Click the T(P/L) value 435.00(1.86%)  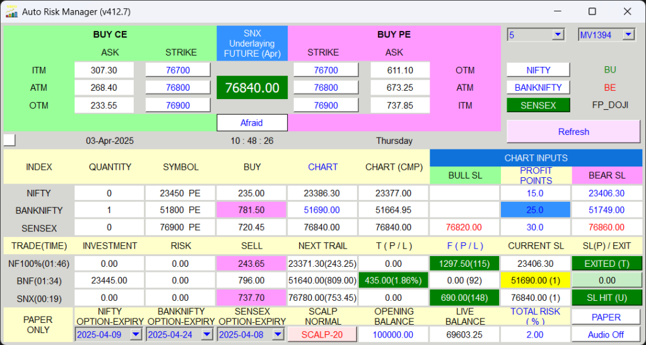[394, 281]
